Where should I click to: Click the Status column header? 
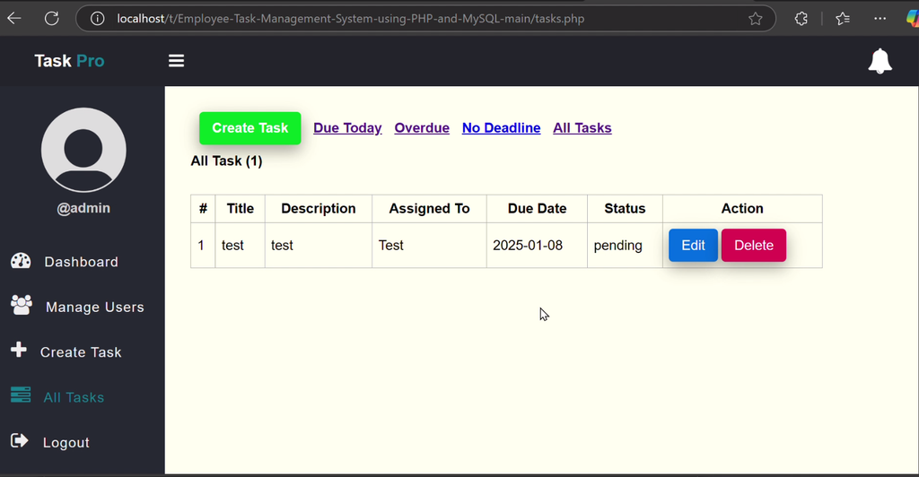(x=625, y=208)
